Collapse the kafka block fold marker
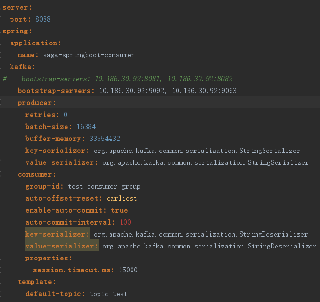This screenshot has height=302, width=320. click(x=1, y=67)
